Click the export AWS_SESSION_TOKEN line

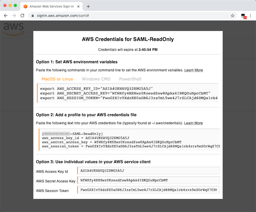(x=129, y=98)
